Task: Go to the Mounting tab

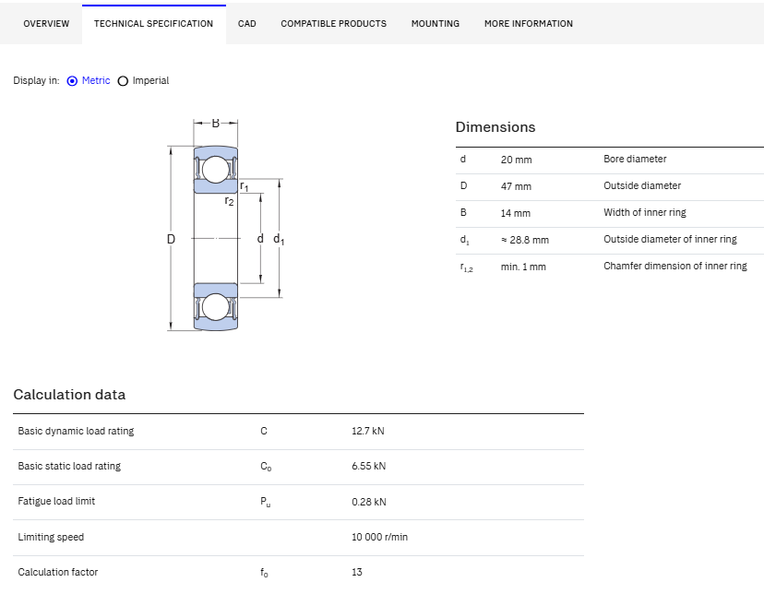Action: tap(436, 24)
